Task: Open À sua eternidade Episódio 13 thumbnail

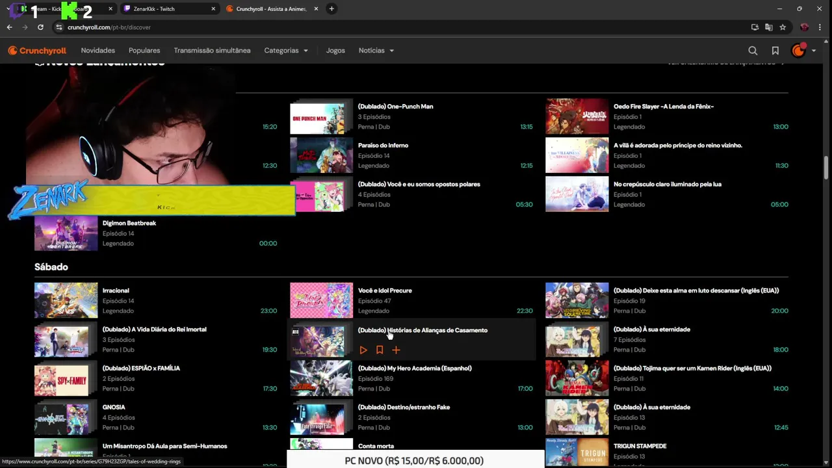Action: coord(577,417)
